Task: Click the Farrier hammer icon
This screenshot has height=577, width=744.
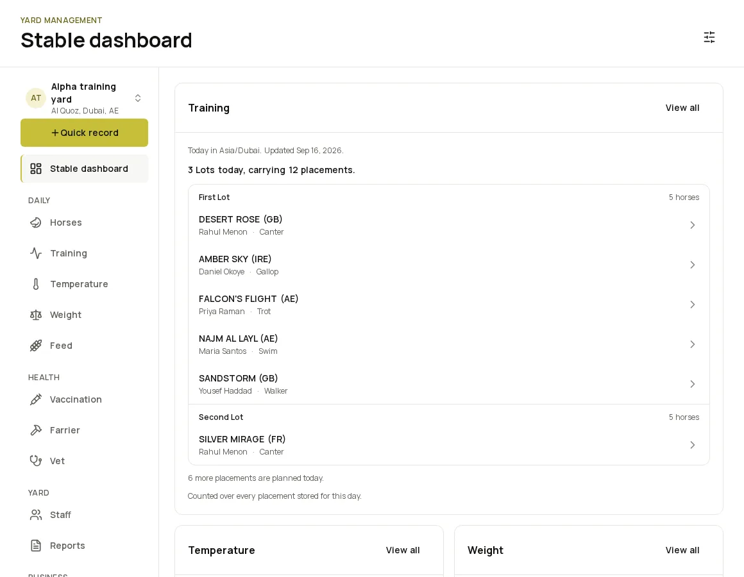Action: (x=36, y=430)
